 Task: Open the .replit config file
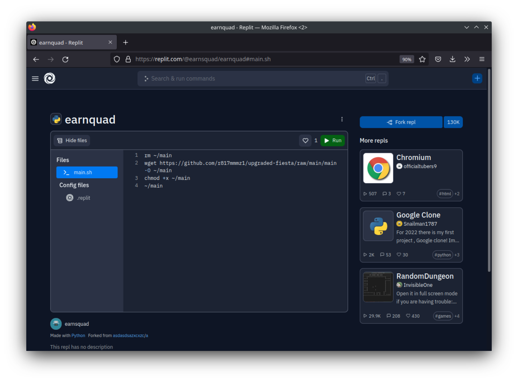(79, 198)
